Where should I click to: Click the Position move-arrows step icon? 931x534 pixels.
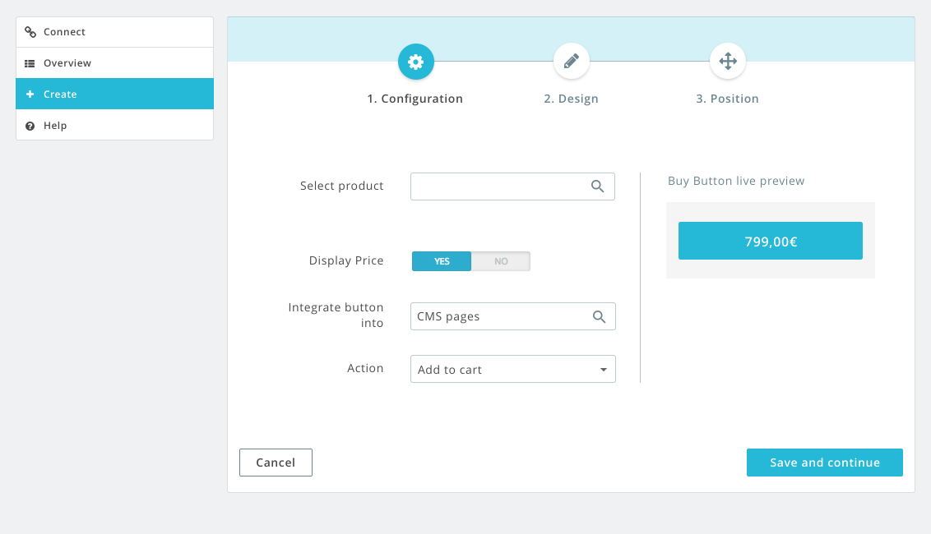tap(727, 62)
